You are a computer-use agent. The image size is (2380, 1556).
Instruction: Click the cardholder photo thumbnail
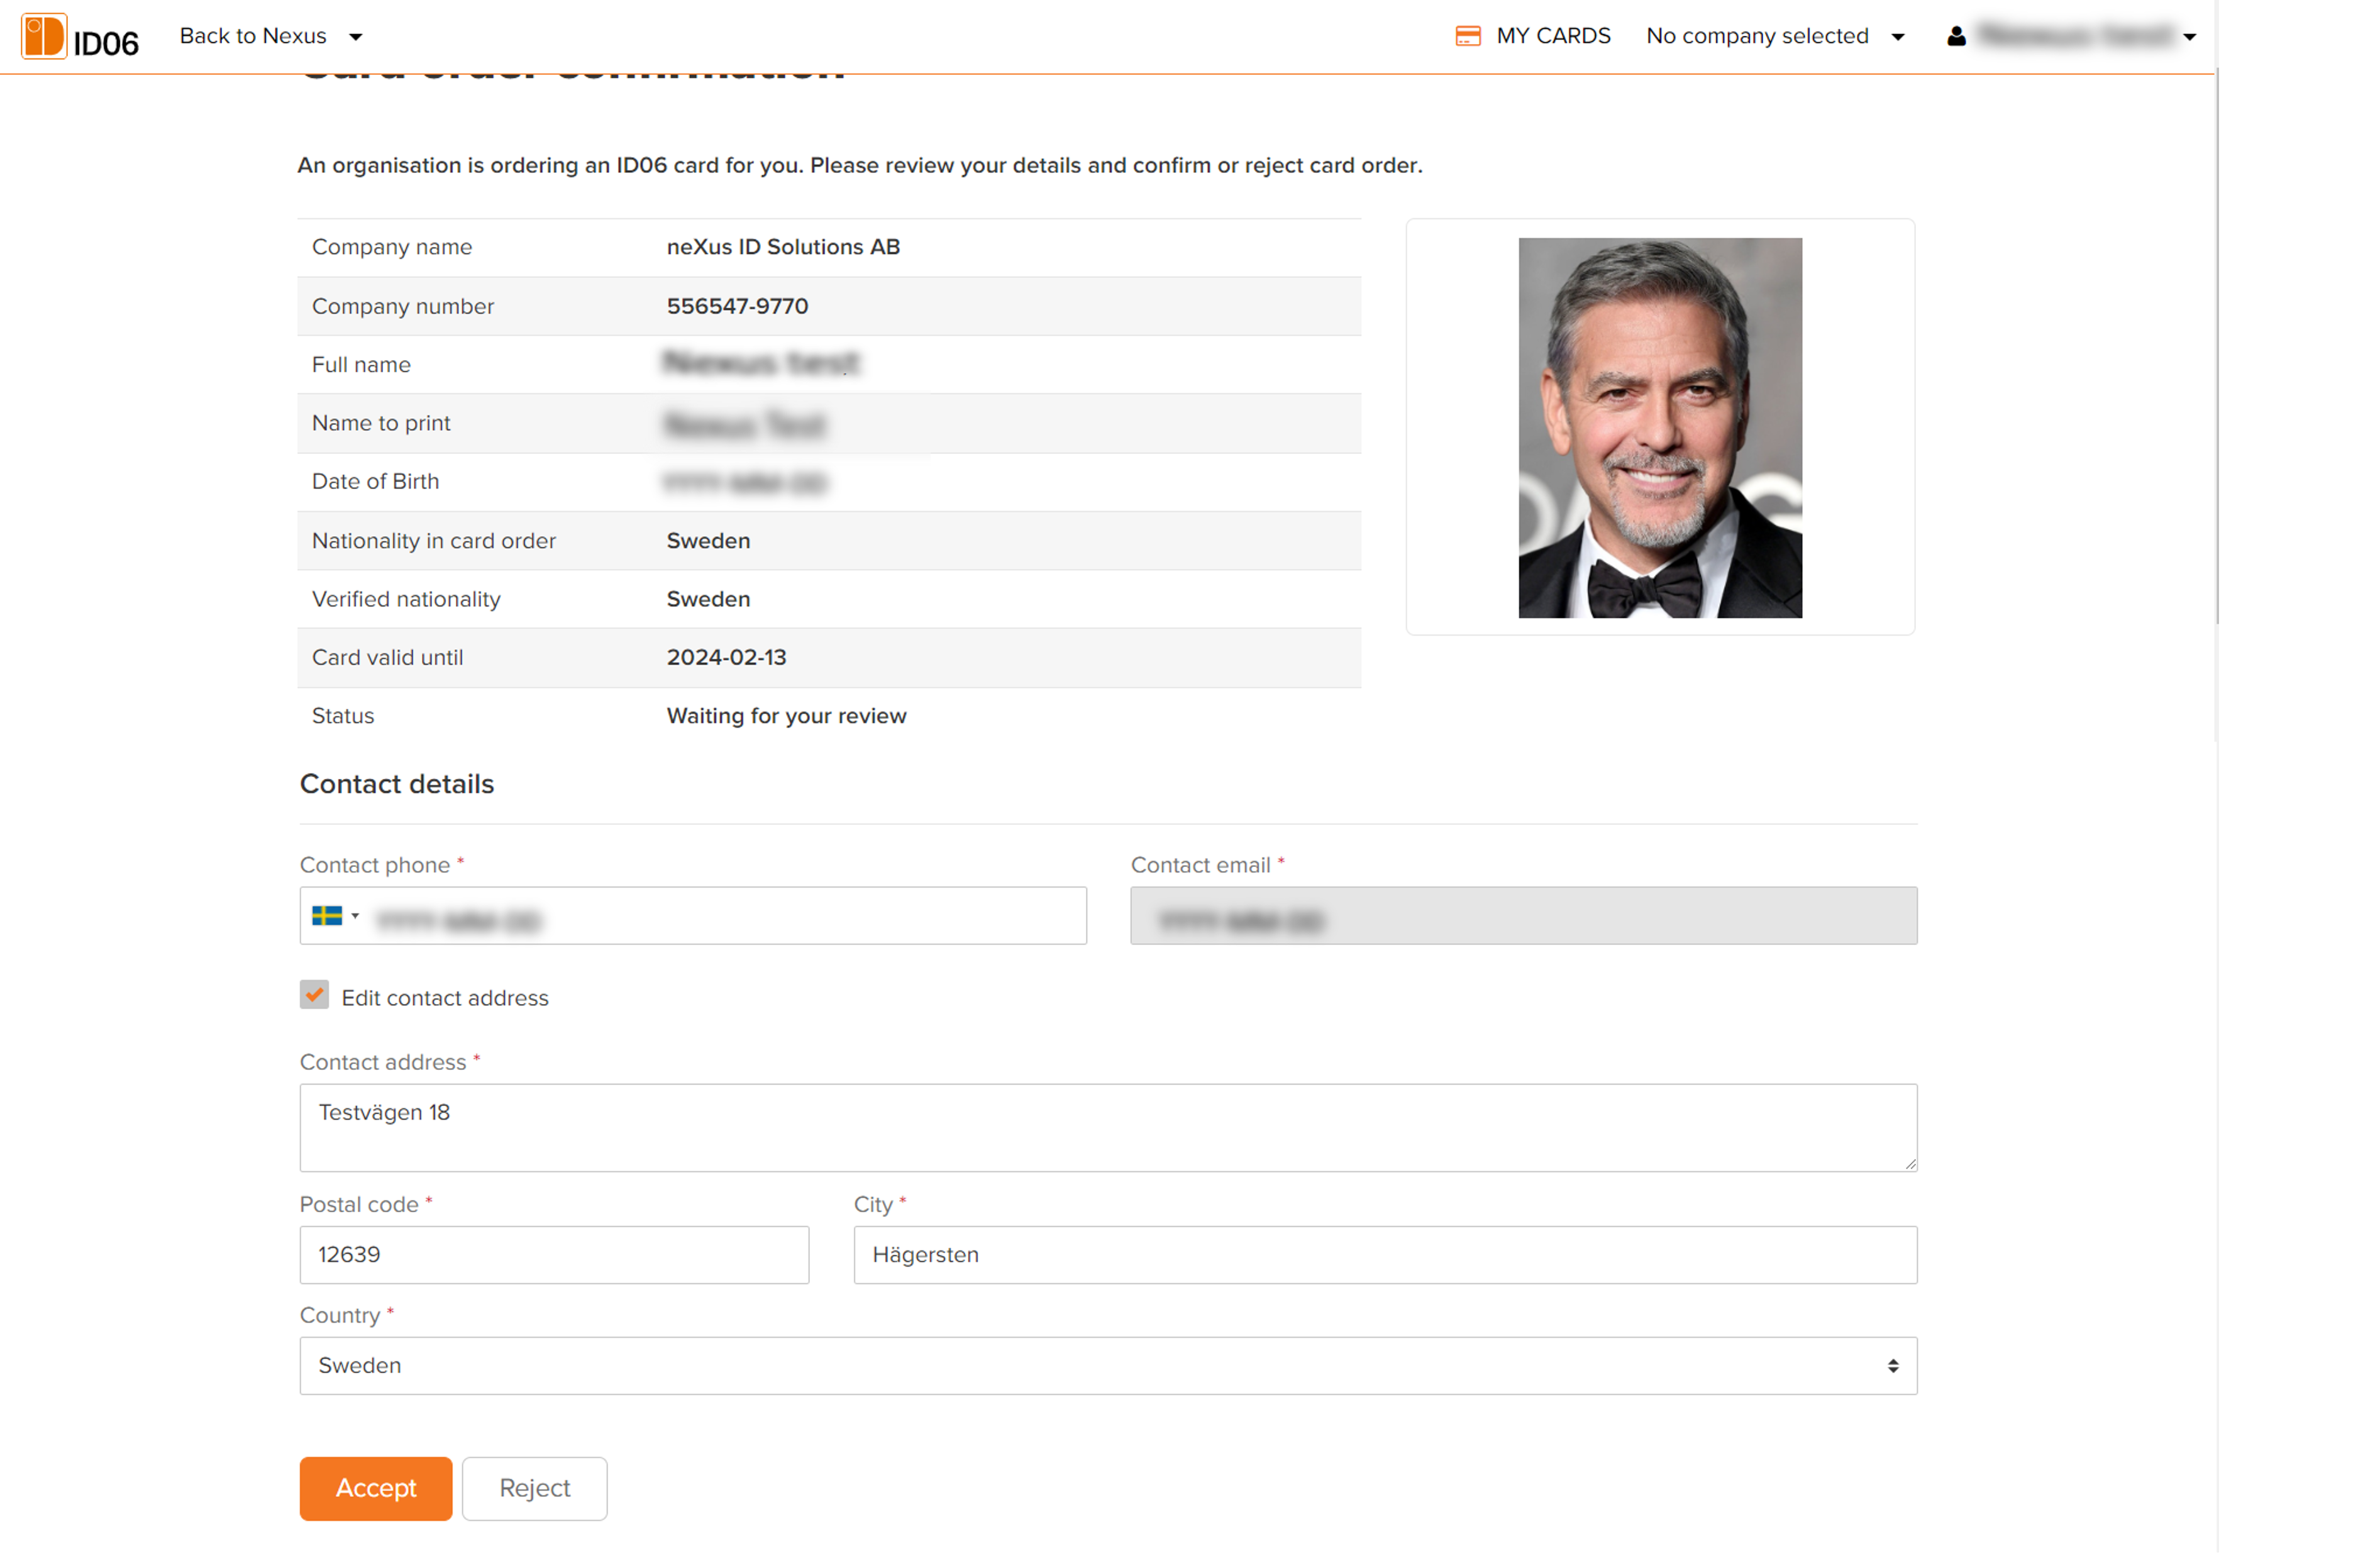pos(1659,428)
